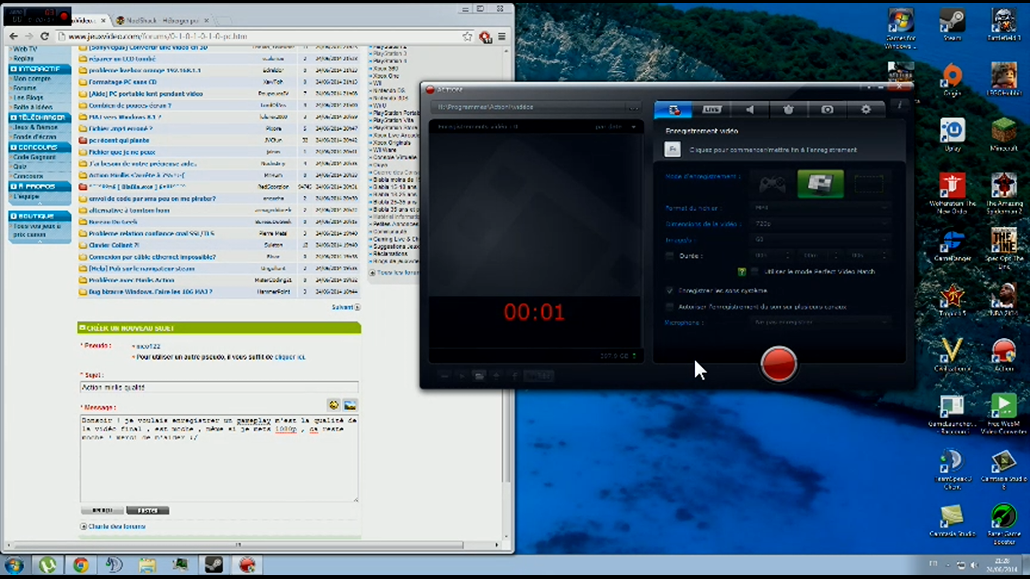Screen dimensions: 1030x579
Task: Click the browse folder ellipsis button
Action: (634, 107)
